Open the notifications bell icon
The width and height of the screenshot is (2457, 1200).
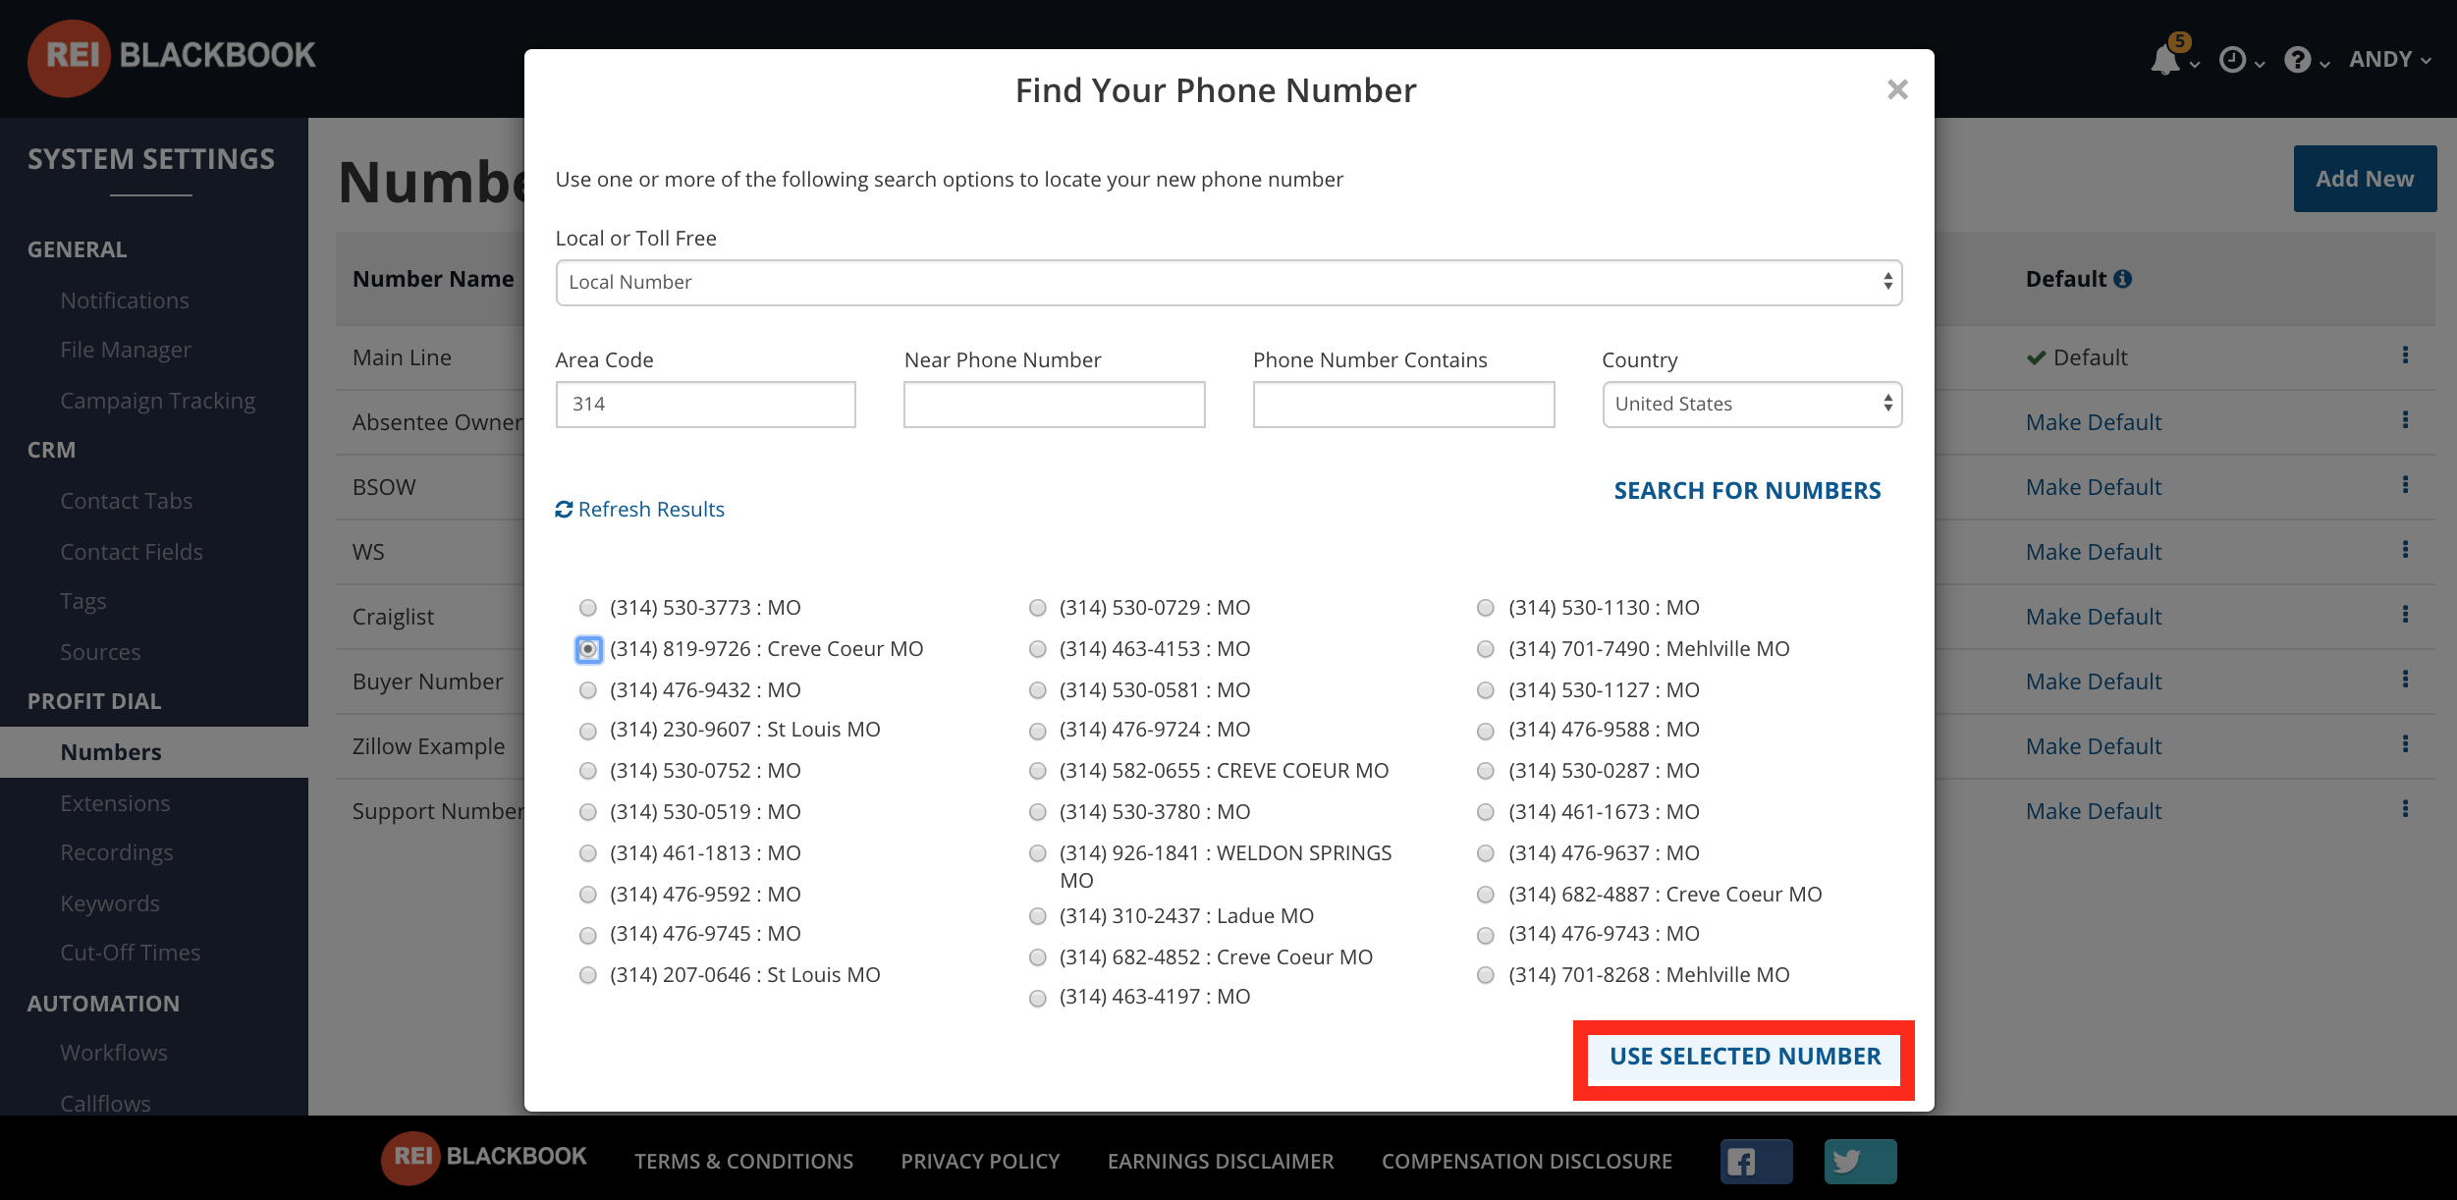coord(2164,60)
